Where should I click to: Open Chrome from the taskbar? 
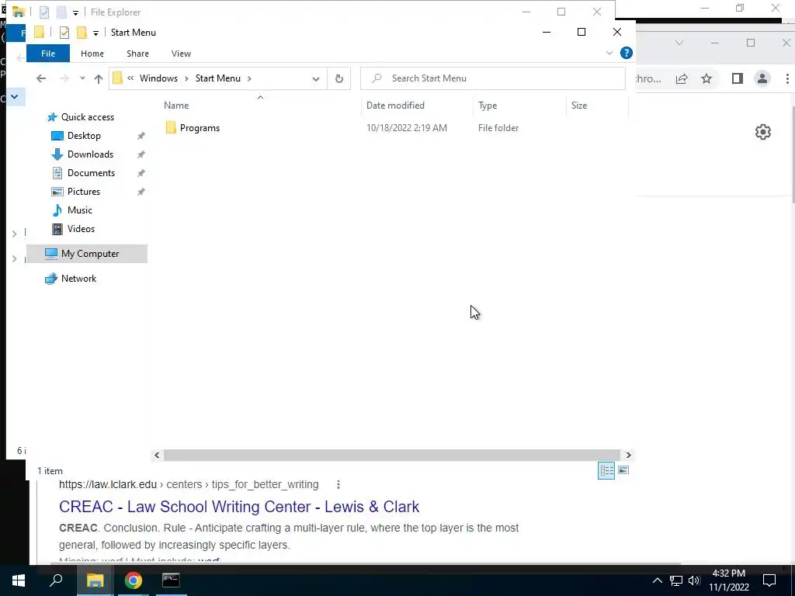(x=133, y=580)
